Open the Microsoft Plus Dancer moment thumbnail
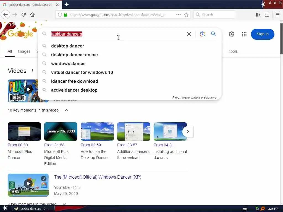This screenshot has height=212, width=283. coord(24,131)
